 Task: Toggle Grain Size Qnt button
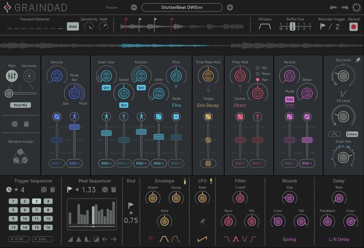pyautogui.click(x=106, y=88)
